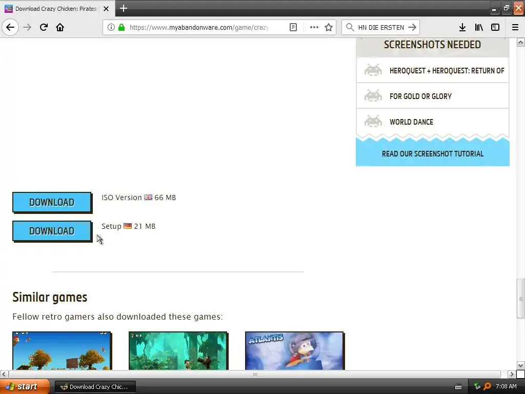This screenshot has height=394, width=525.
Task: Open the downloads panel
Action: [x=462, y=28]
